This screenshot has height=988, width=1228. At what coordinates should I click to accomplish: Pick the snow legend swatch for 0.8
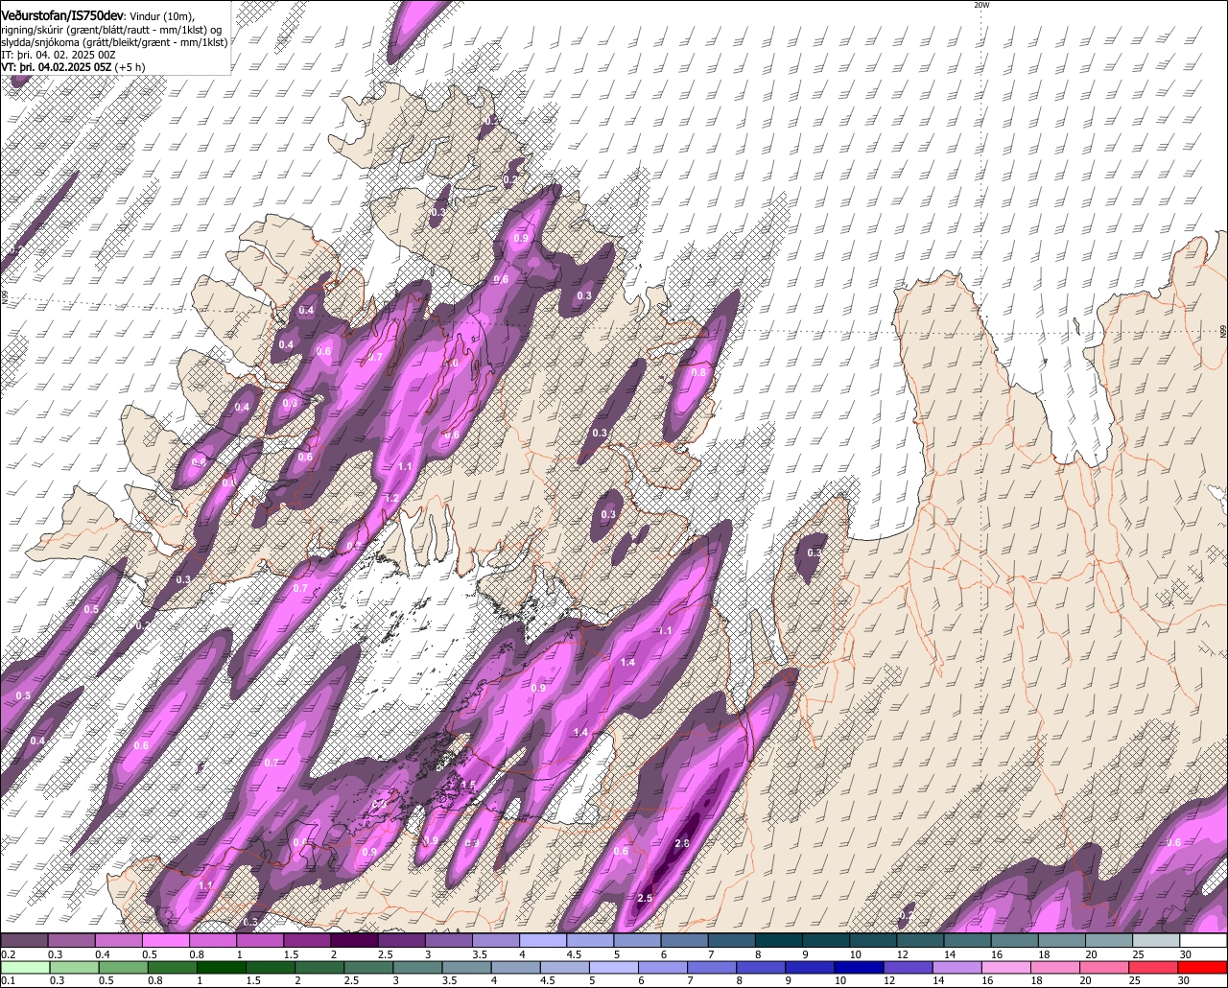pyautogui.click(x=212, y=941)
